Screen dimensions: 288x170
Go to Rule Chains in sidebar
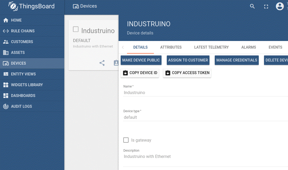(23, 31)
